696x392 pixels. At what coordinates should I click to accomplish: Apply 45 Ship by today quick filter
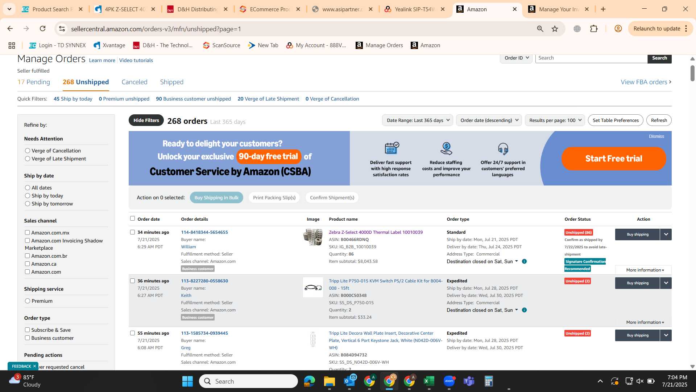click(73, 99)
